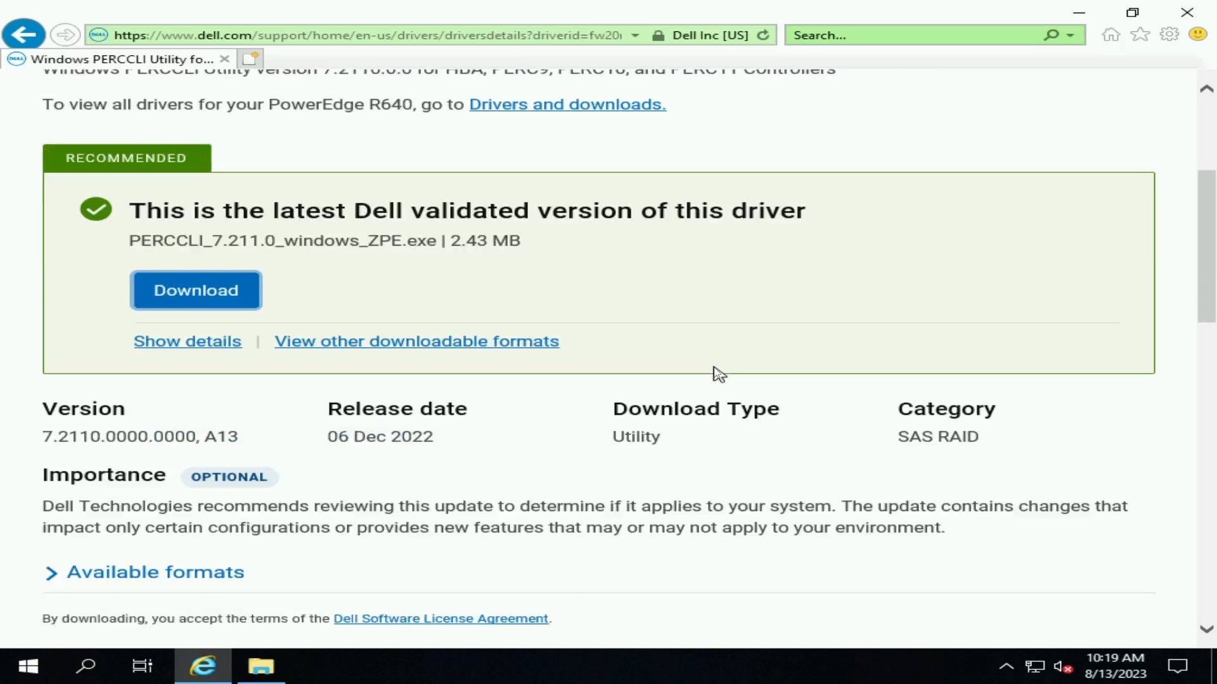
Task: Click the Dell Software License Agreement
Action: 441,618
